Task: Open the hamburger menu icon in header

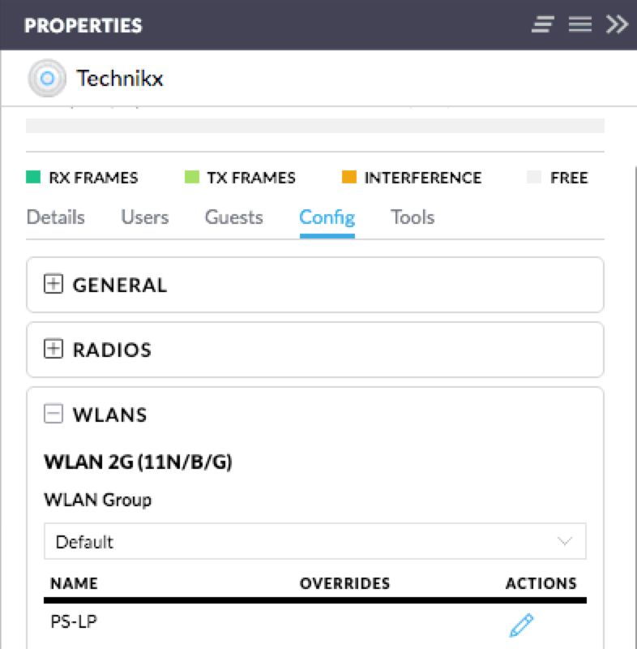Action: point(579,25)
